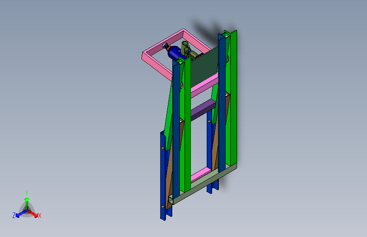Click the red X axis of the orientation triad

tap(33, 213)
